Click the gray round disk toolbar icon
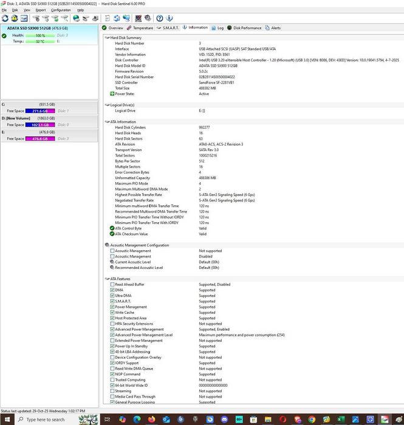This screenshot has height=425, width=404. pos(148,18)
